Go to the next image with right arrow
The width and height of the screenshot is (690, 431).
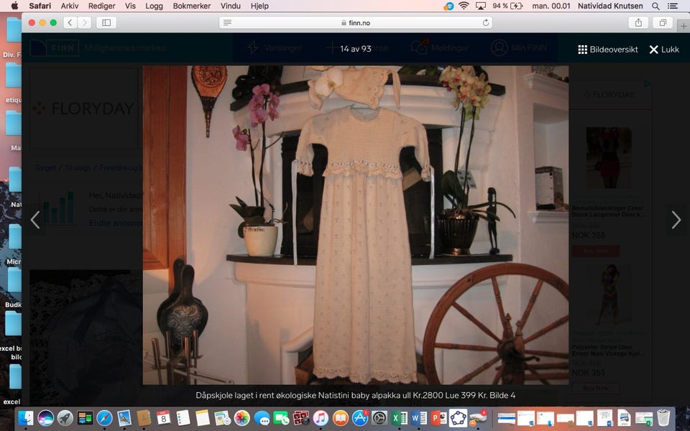pyautogui.click(x=676, y=220)
